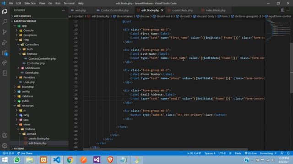293x164 pixels.
Task: Switch to the web.php tab
Action: point(81,10)
